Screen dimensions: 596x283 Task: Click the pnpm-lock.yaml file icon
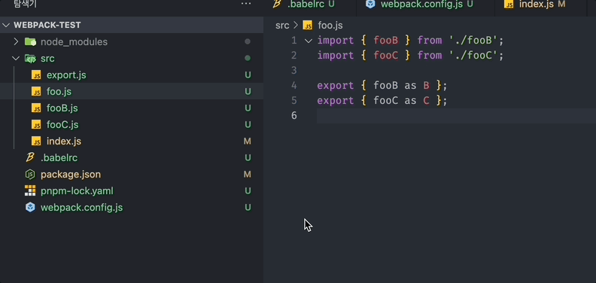(x=30, y=190)
